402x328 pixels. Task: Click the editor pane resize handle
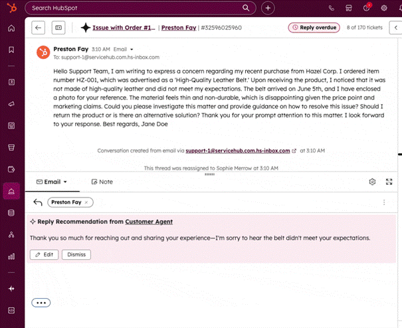(209, 174)
